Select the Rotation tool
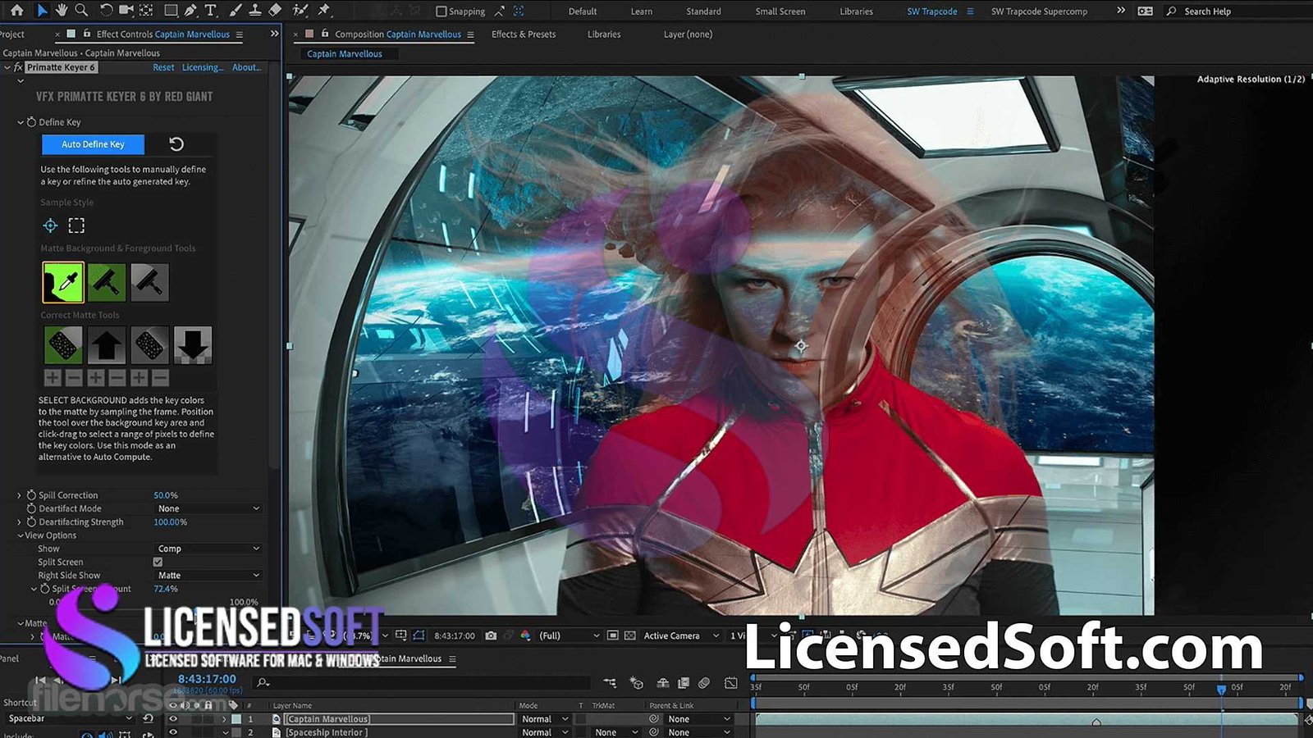 tap(106, 11)
